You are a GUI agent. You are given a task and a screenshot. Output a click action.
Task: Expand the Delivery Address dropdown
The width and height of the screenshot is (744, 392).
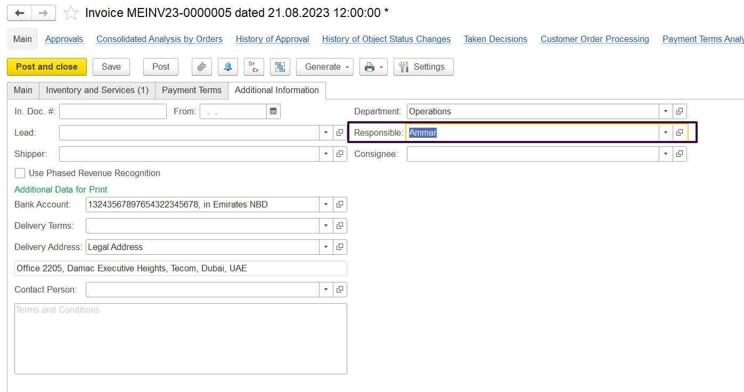326,247
